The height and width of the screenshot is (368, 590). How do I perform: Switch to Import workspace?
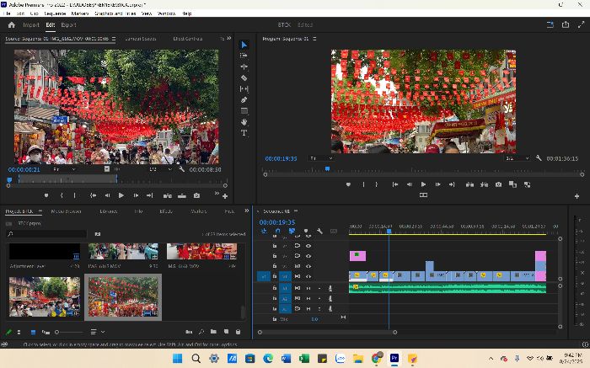31,24
